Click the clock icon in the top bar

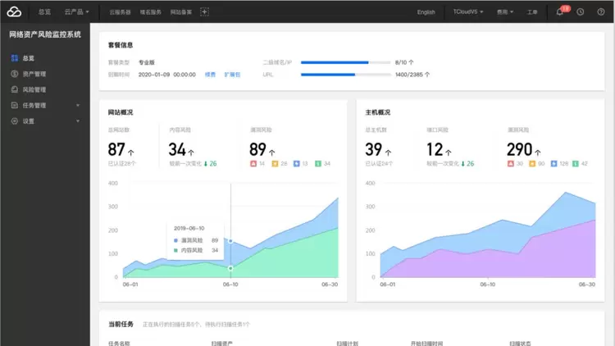[x=581, y=12]
